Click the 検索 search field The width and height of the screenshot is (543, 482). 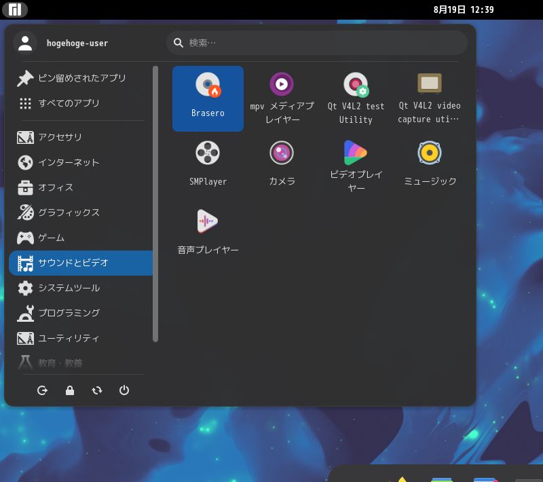click(x=317, y=43)
